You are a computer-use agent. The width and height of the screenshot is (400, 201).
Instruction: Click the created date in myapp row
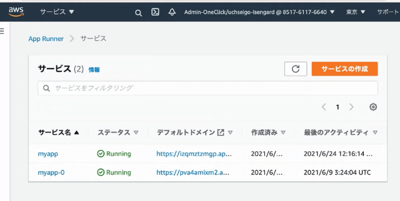[267, 153]
